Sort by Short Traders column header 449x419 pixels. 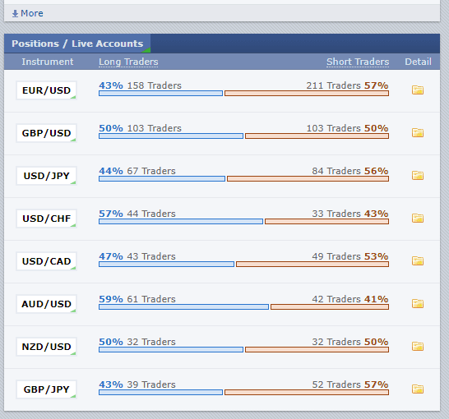tap(358, 62)
